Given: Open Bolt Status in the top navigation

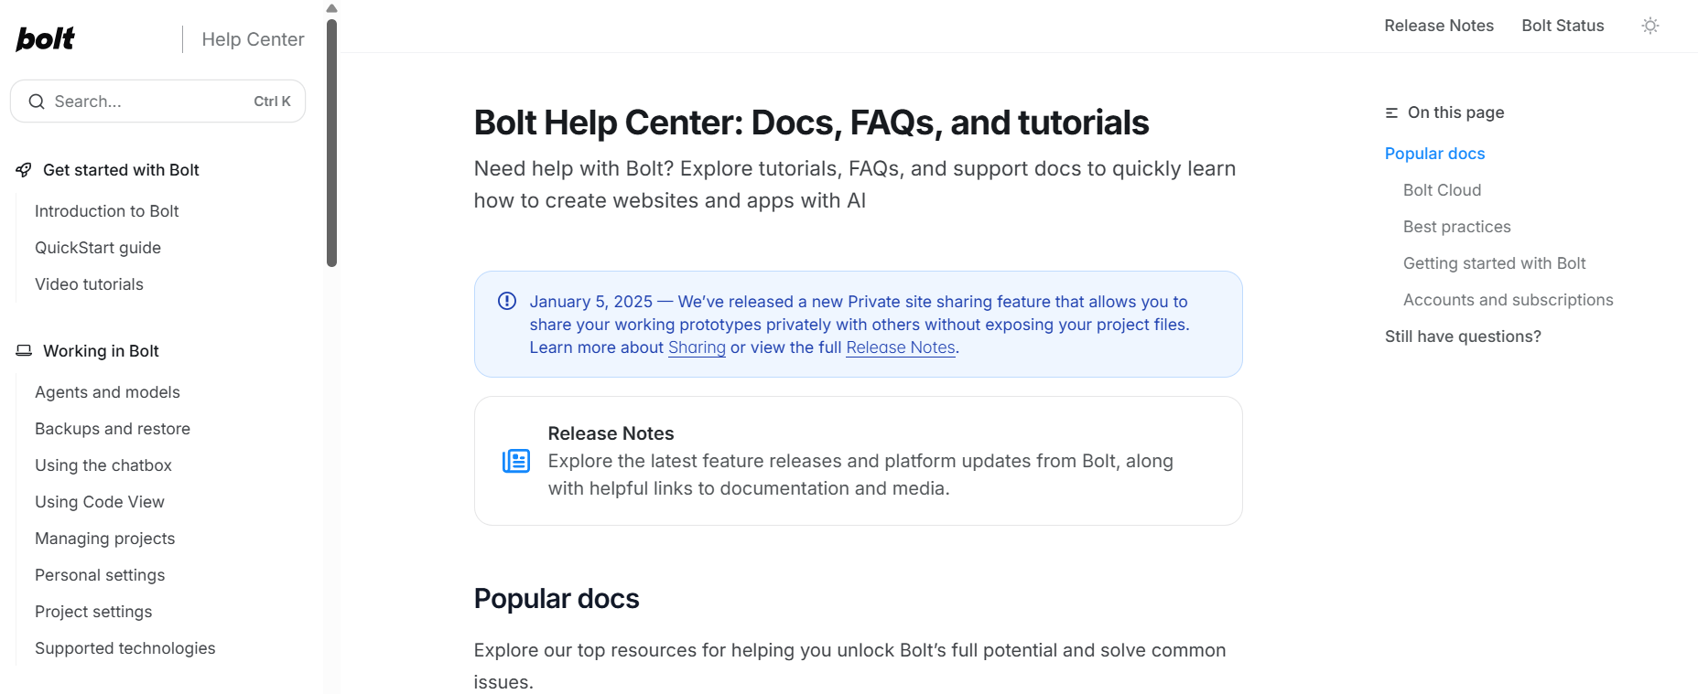Looking at the screenshot, I should coord(1563,26).
